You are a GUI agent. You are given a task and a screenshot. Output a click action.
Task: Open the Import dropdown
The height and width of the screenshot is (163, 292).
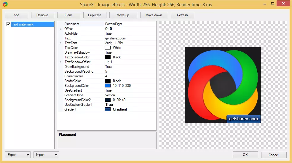click(x=46, y=155)
